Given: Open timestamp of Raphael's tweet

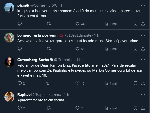Looking at the screenshot, I should click(66, 95).
